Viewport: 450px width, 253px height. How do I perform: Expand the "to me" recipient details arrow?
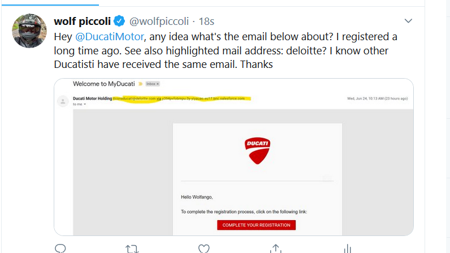[85, 105]
